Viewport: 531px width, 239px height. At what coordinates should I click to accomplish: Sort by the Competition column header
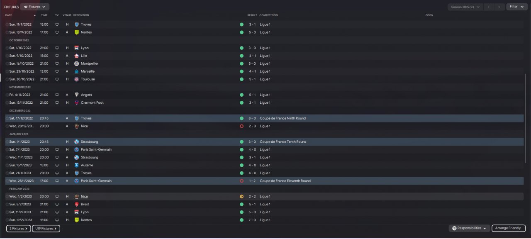pos(269,15)
